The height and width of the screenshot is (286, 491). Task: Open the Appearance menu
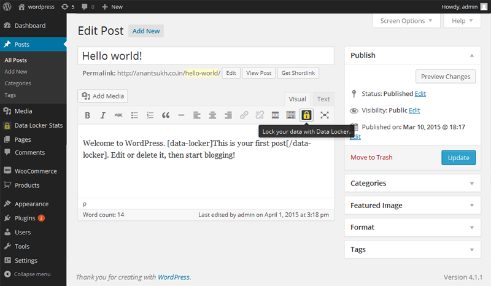(x=33, y=204)
